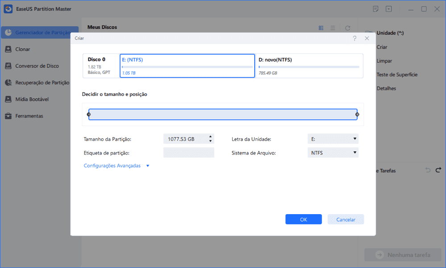Click the Etiqueta de partição input field
The width and height of the screenshot is (446, 268).
click(189, 153)
